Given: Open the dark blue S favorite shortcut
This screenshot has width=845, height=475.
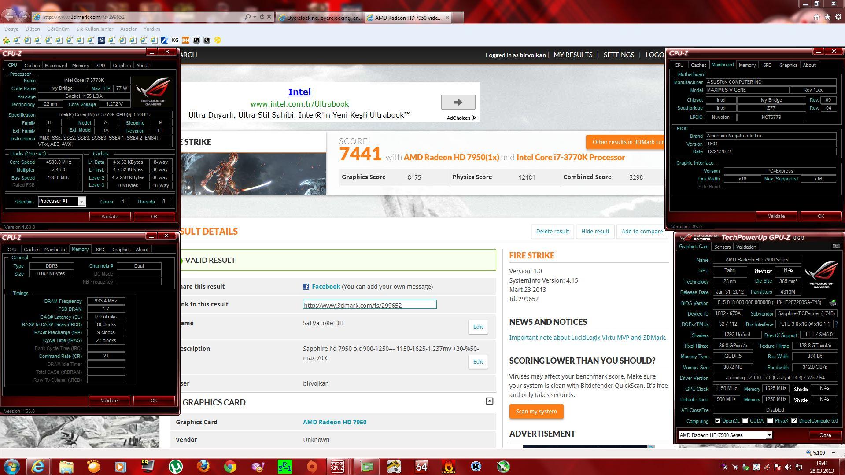Looking at the screenshot, I should 101,40.
